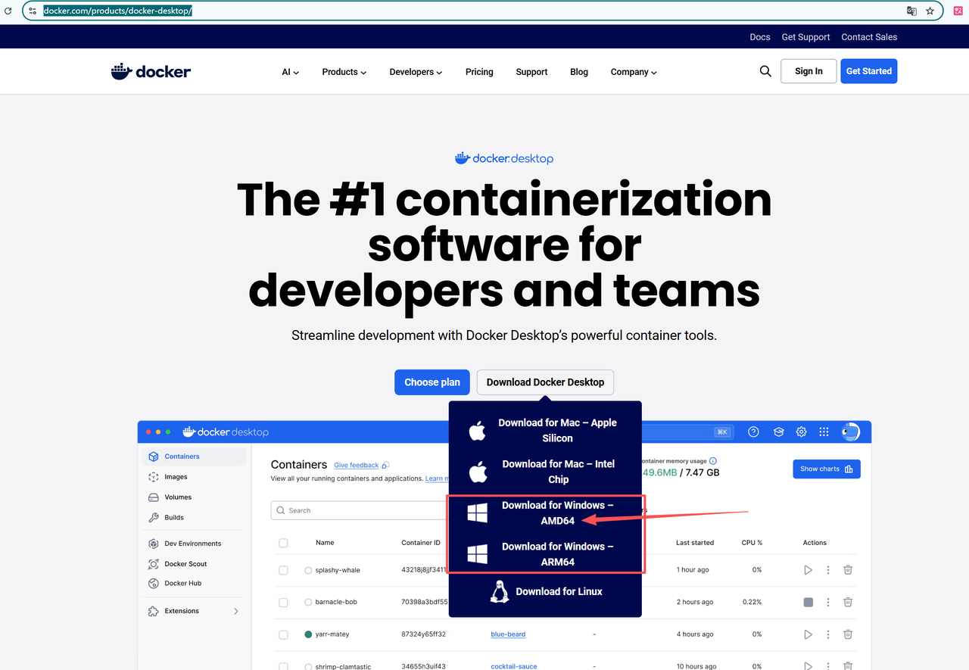
Task: Toggle the Download Docker Desktop dropdown button
Action: pos(545,382)
